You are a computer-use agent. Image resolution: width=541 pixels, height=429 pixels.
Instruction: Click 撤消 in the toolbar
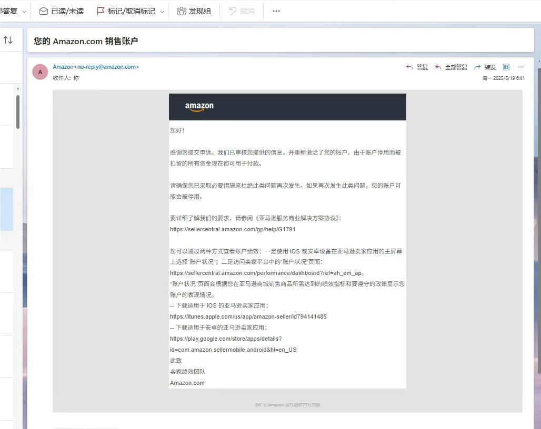click(x=247, y=11)
